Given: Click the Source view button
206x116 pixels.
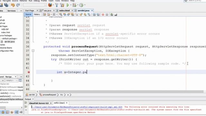Looking at the screenshot, I should [28, 14].
